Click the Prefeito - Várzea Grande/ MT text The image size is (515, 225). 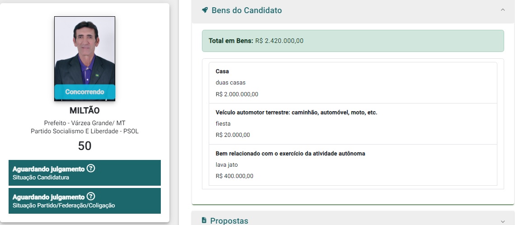click(x=84, y=123)
